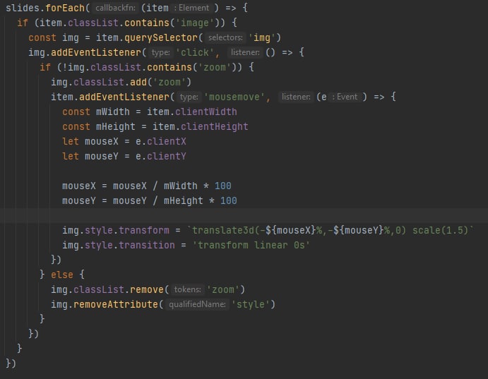The height and width of the screenshot is (379, 488).
Task: Click the number 100 in the mouseX calculation
Action: [x=223, y=186]
